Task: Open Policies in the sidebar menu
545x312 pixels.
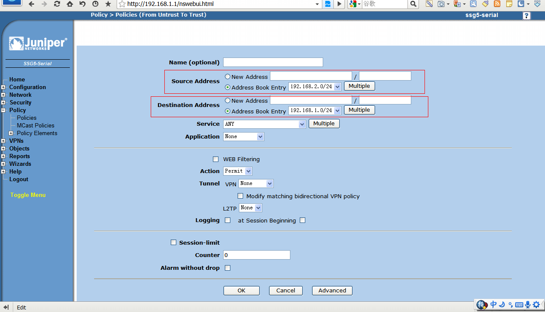Action: [x=26, y=118]
